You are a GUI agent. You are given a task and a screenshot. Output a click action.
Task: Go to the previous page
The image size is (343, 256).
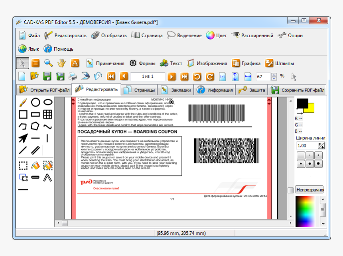pyautogui.click(x=124, y=77)
